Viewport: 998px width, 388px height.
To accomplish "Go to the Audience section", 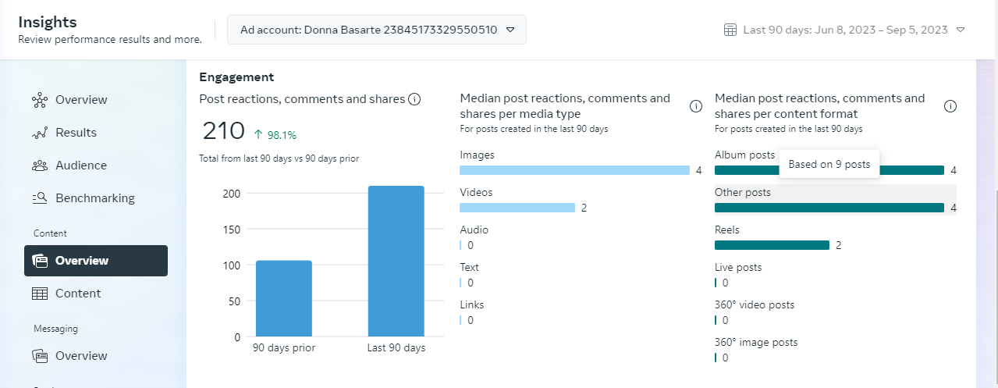I will (80, 166).
